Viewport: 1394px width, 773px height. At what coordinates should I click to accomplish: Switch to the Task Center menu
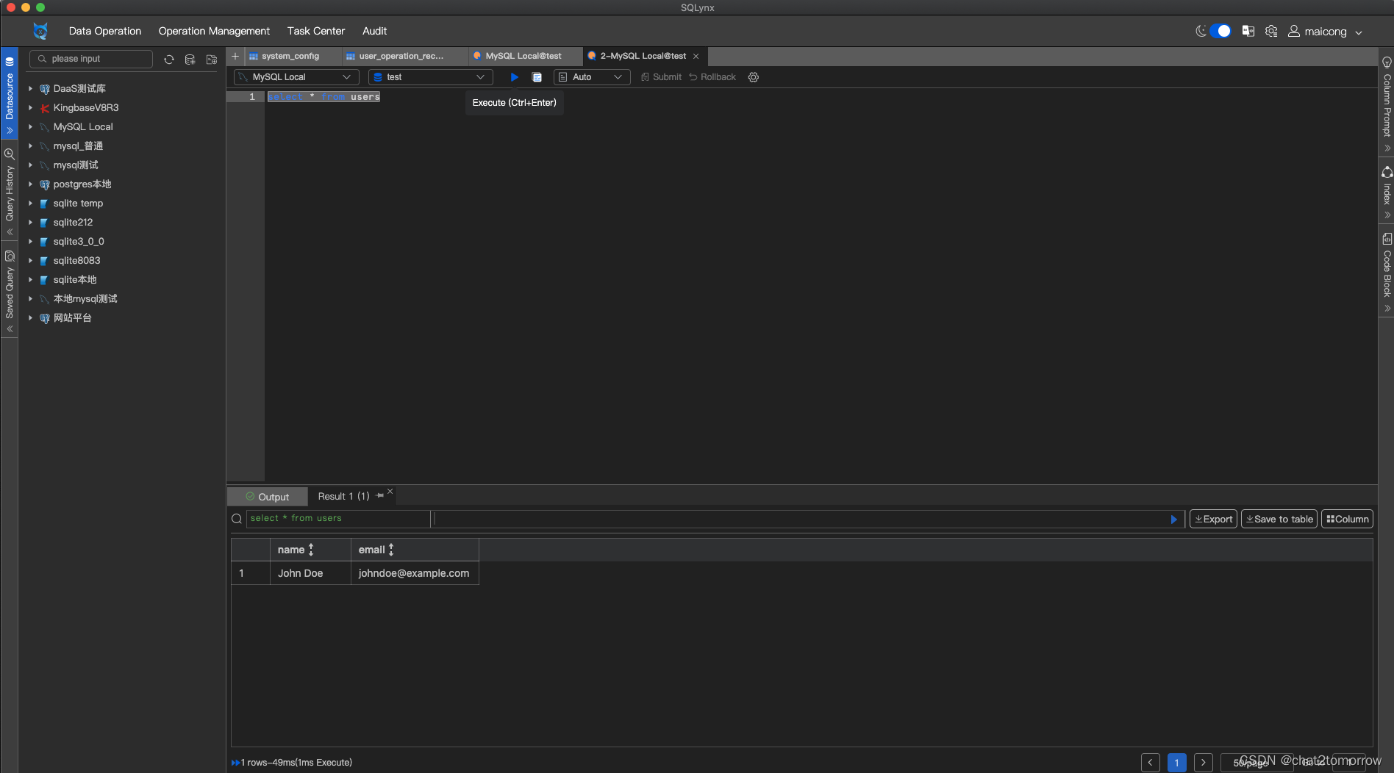coord(315,31)
